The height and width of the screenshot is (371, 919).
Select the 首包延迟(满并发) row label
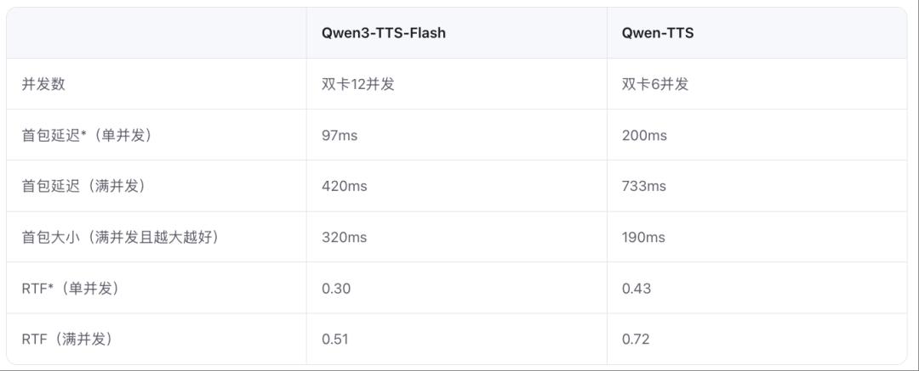[x=83, y=186]
